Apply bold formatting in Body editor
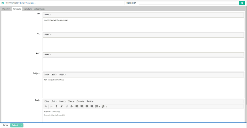This screenshot has width=247, height=128. tap(56, 107)
